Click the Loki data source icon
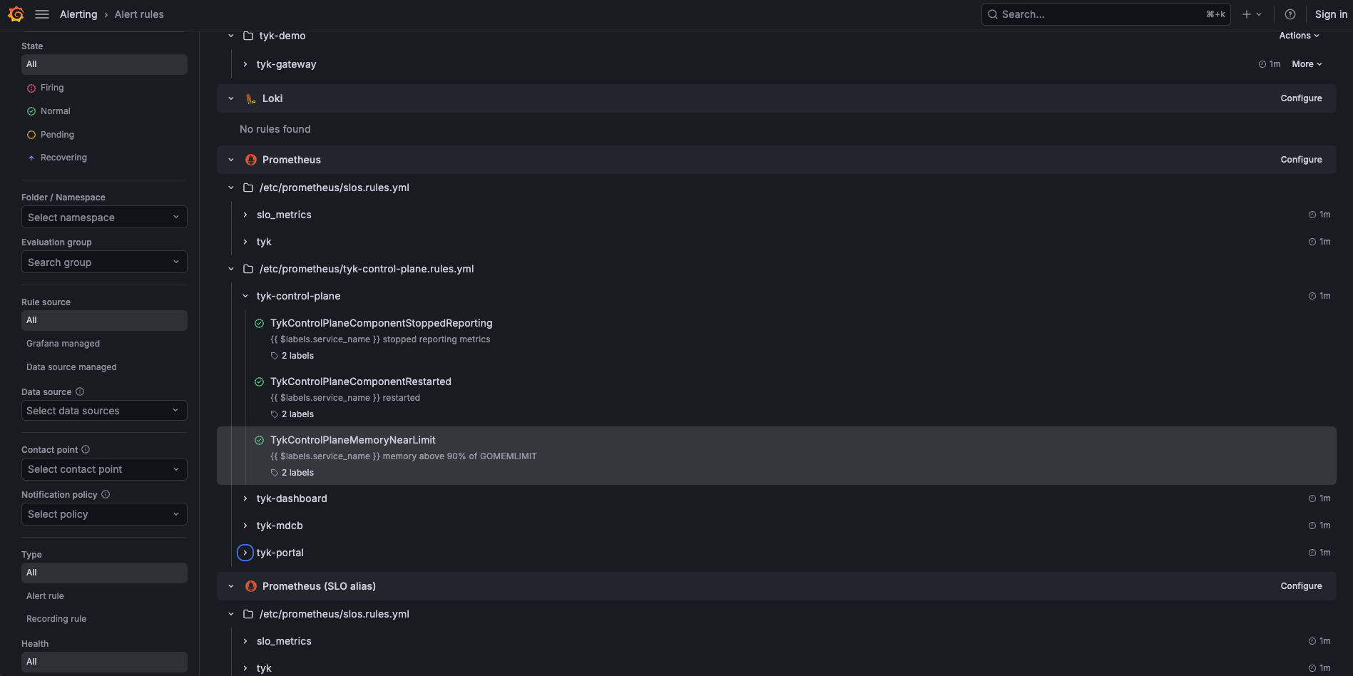1353x676 pixels. pos(251,98)
